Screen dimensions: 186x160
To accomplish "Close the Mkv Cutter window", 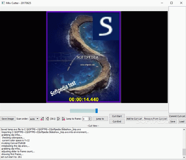I will click(181, 3).
